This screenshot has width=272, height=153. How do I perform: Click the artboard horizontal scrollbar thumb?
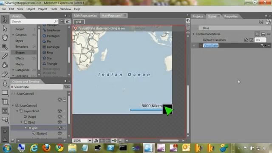(x=169, y=141)
